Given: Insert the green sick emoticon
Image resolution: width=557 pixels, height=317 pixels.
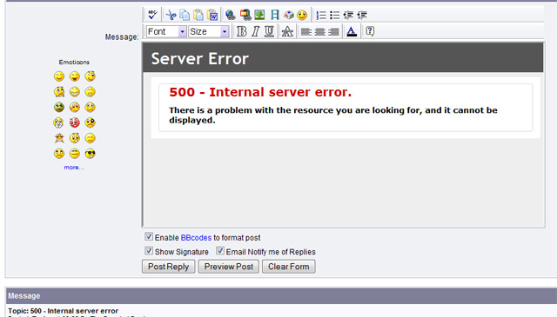Looking at the screenshot, I should pyautogui.click(x=59, y=107).
